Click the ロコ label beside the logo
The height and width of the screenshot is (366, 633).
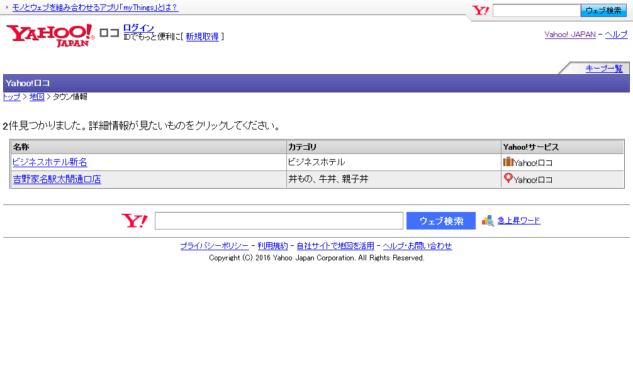109,33
